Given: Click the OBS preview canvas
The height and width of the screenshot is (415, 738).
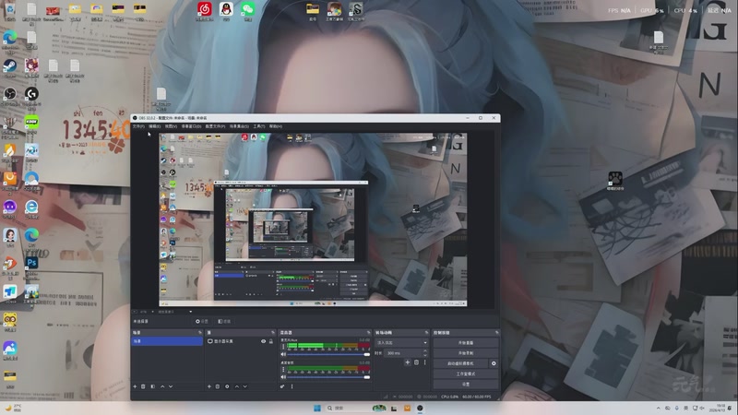Looking at the screenshot, I should [313, 219].
